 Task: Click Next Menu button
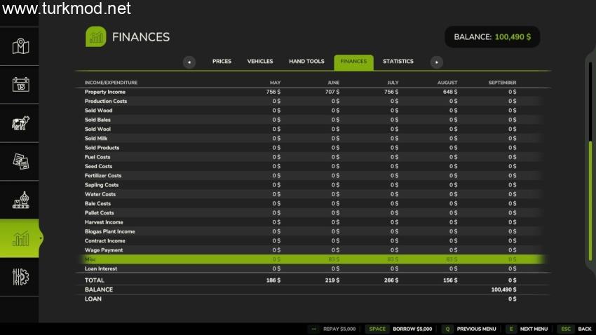point(534,329)
